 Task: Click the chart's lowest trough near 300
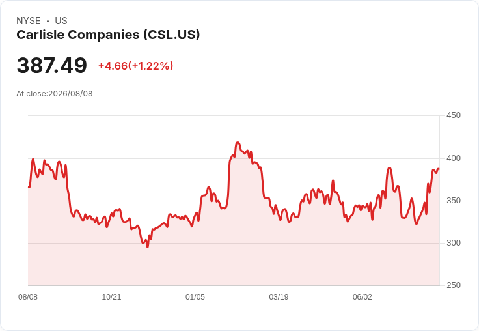click(148, 247)
